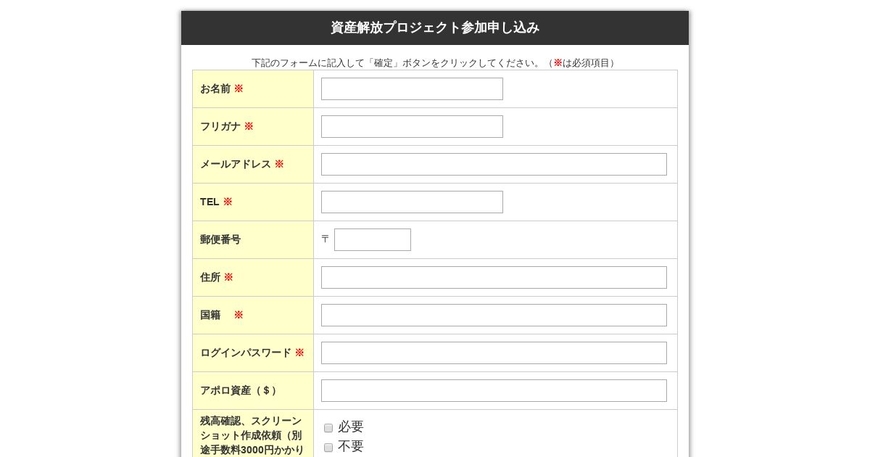Screen dimensions: 870x457
Task: Click the 〒 postal symbol
Action: [325, 239]
